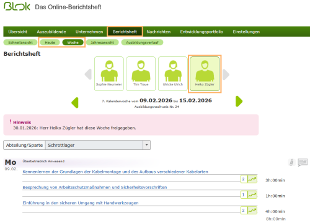This screenshot has height=223, width=310.
Task: Open the Besprechung von Arbeitsschutzmaßnahmen entry
Action: 95,187
